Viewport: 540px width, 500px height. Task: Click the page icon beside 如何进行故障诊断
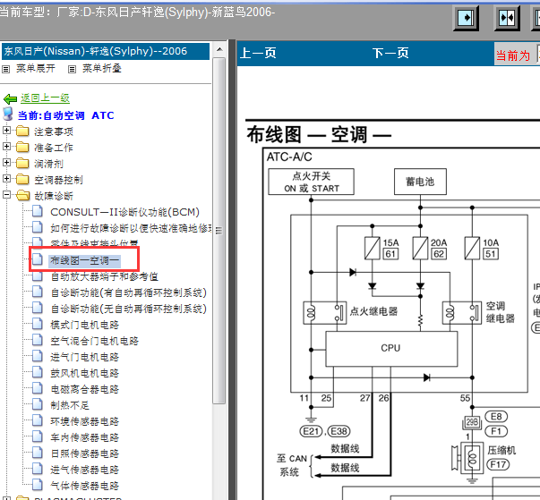click(38, 227)
